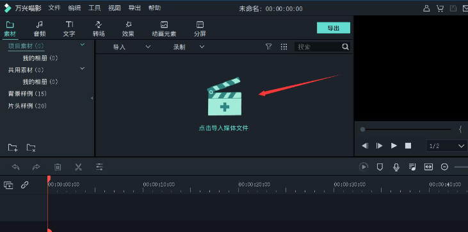This screenshot has width=468, height=232.
Task: Collapse the 共用素材 chevron
Action: (83, 69)
